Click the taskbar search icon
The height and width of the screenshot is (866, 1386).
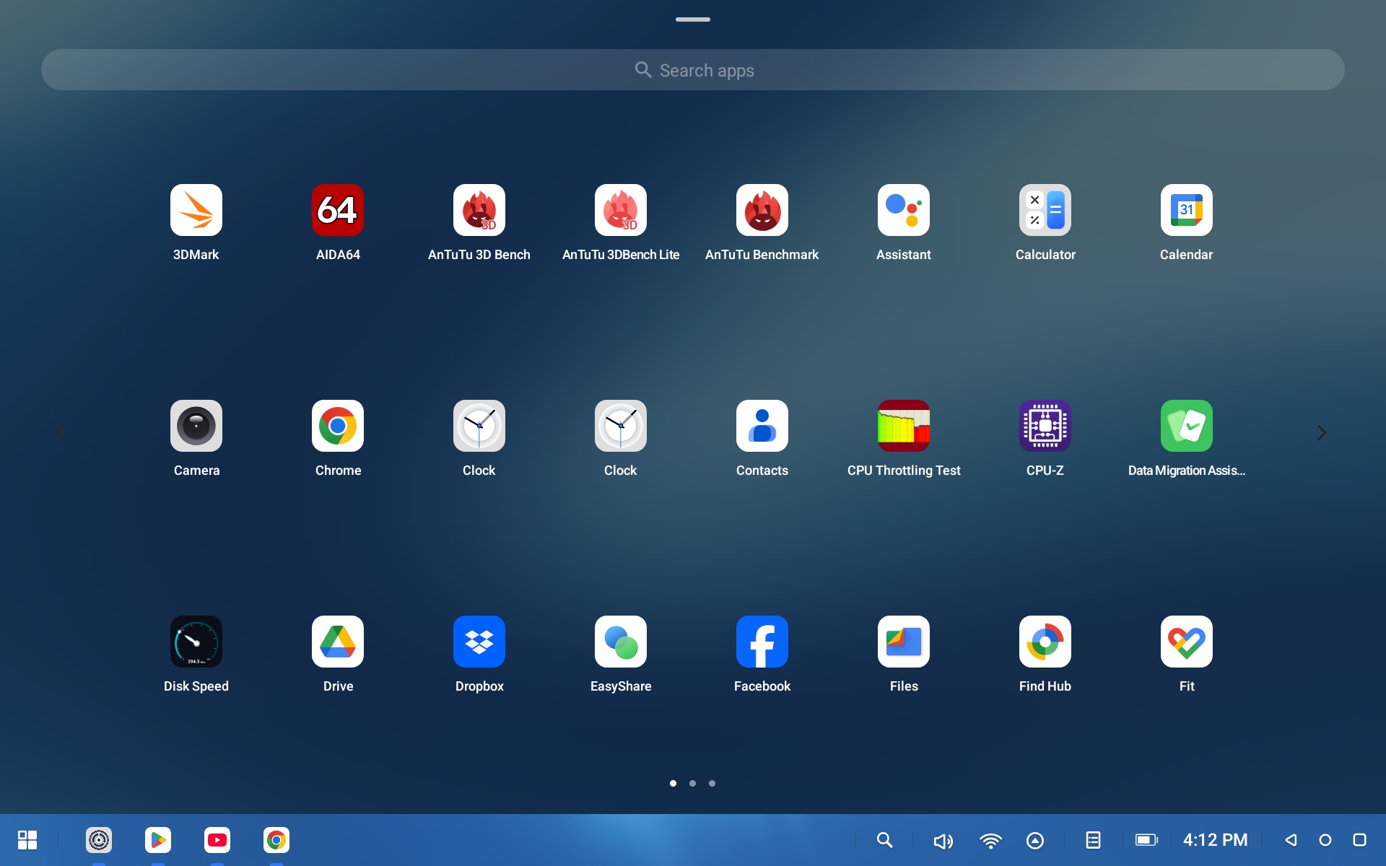[x=885, y=840]
